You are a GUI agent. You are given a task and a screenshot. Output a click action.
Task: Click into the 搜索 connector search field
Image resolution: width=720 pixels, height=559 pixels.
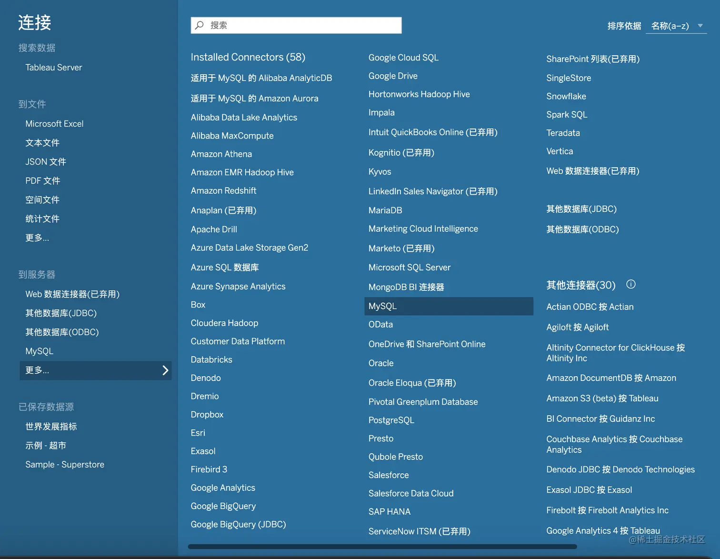pos(296,25)
